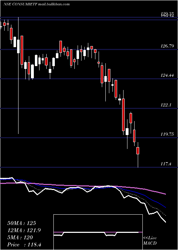The image size is (178, 250).
Task: Open the MACD indicator inset panel
Action: [x=98, y=232]
